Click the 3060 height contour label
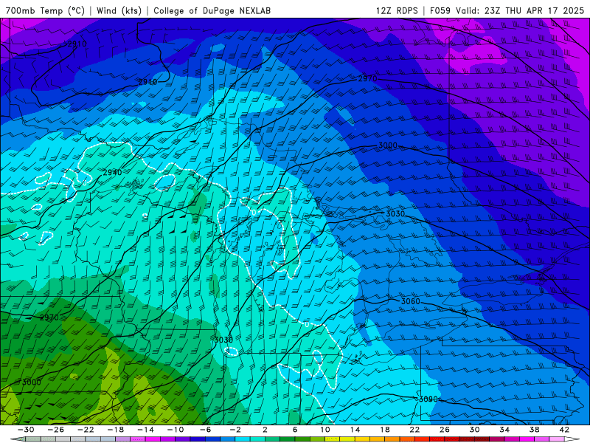Image resolution: width=590 pixels, height=443 pixels. pyautogui.click(x=411, y=301)
